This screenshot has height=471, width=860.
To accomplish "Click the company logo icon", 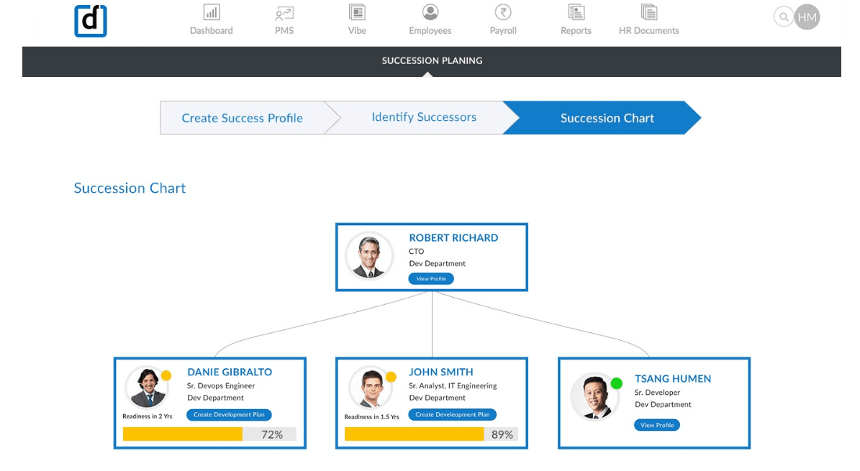I will 91,21.
